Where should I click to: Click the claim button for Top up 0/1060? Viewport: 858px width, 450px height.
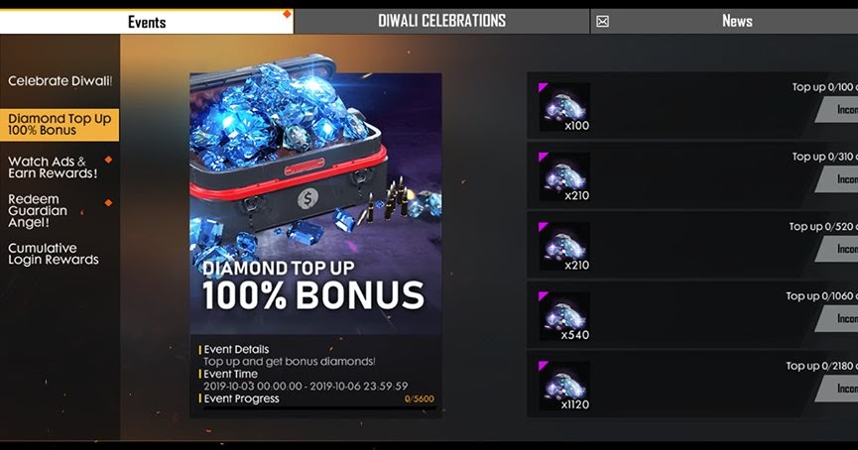(x=836, y=319)
